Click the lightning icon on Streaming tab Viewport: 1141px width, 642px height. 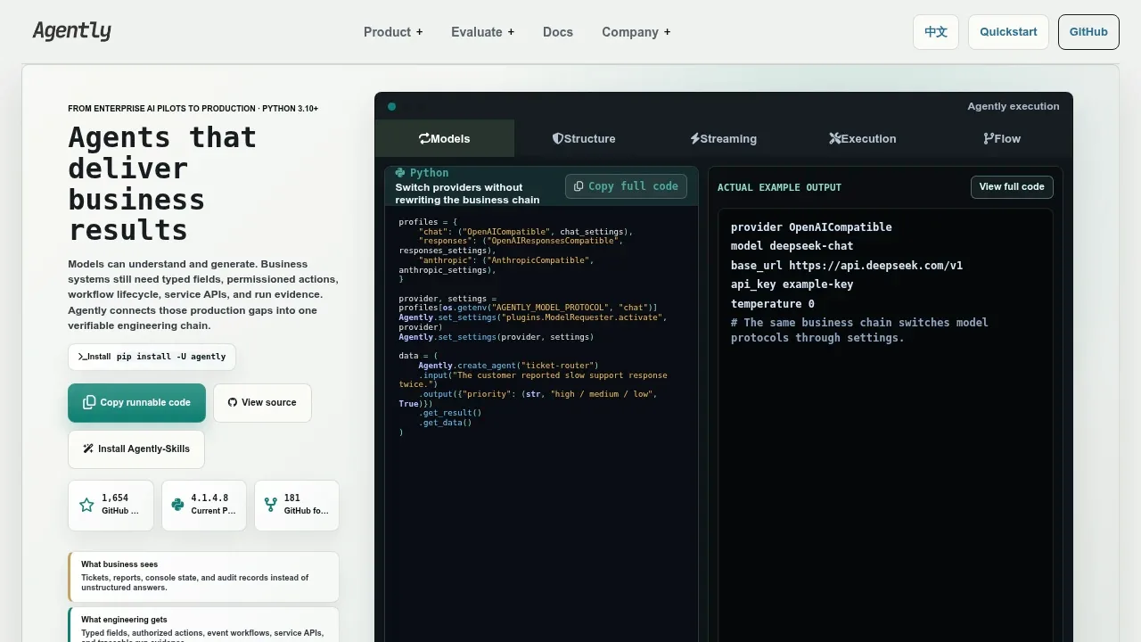(x=695, y=138)
